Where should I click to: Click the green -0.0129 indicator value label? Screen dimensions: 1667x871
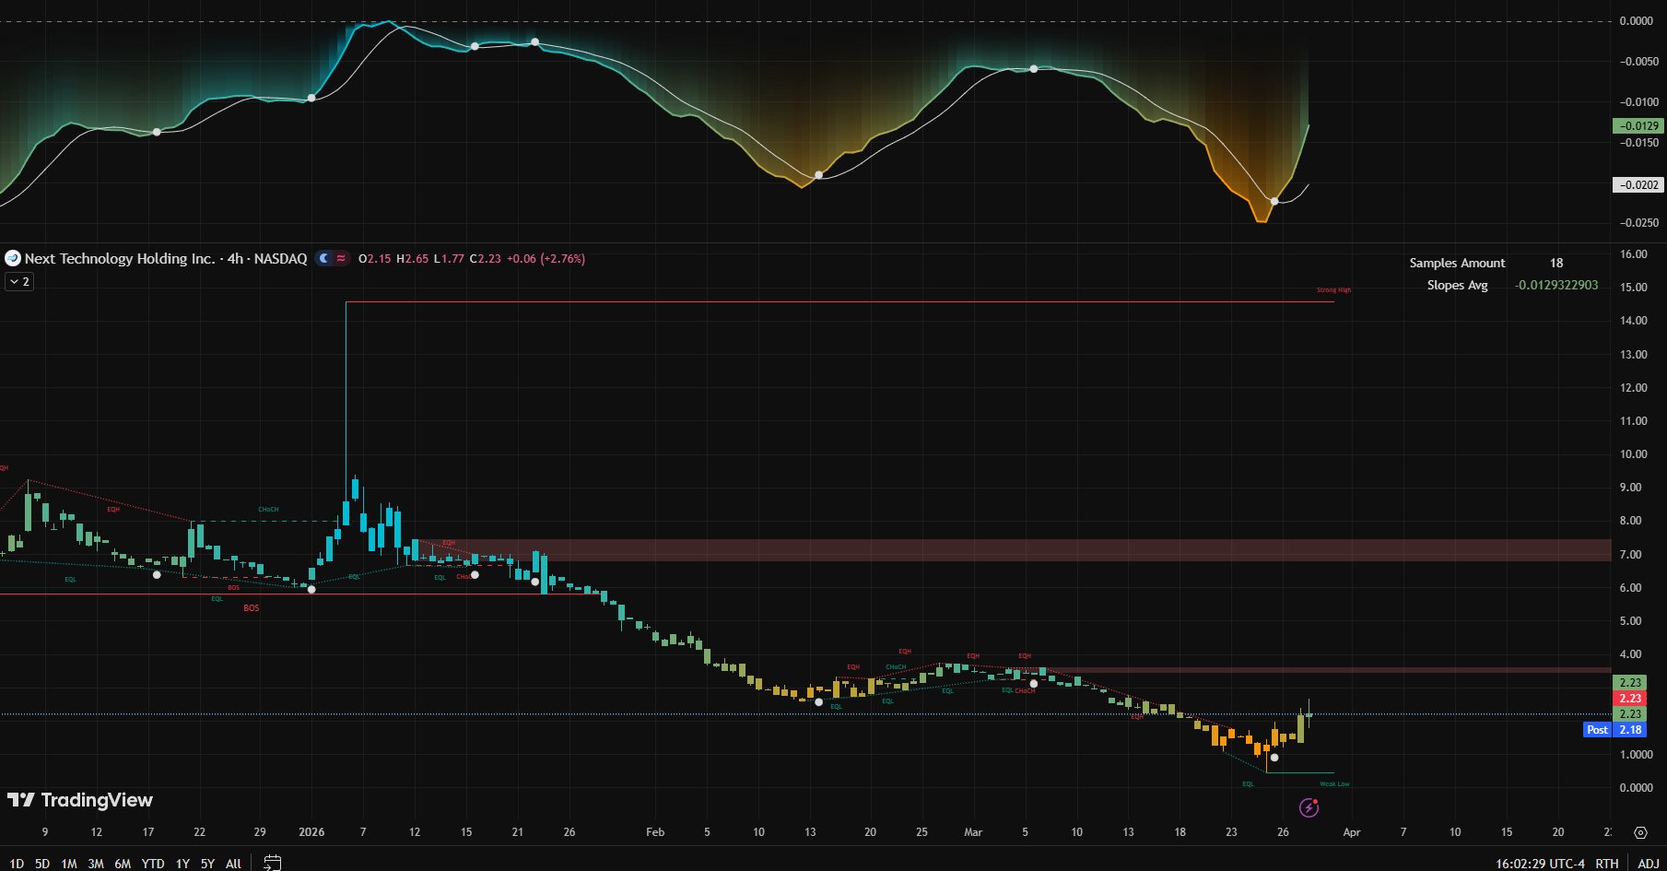[x=1638, y=126]
